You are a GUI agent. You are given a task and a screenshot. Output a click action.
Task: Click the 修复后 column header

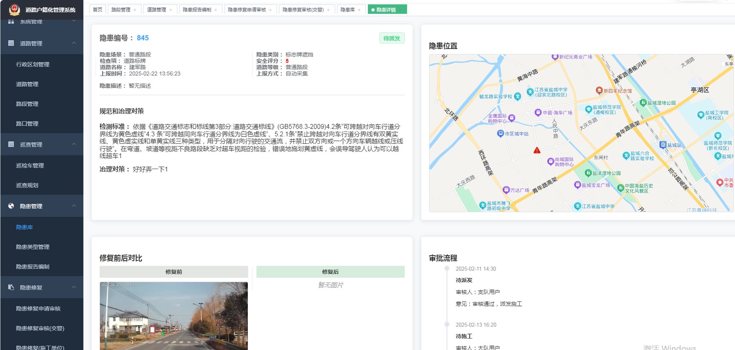(x=330, y=272)
